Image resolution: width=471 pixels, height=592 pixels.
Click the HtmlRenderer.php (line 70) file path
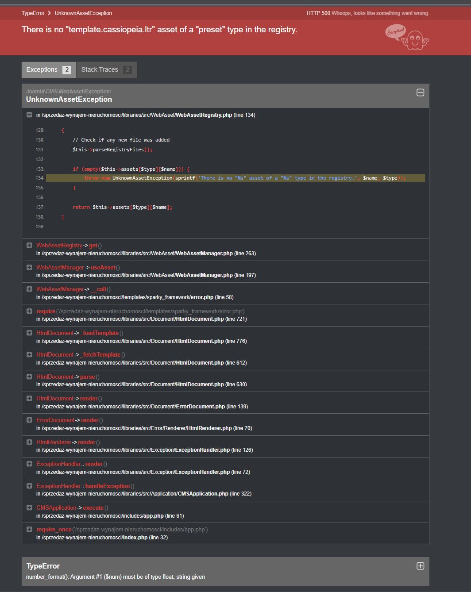[144, 428]
